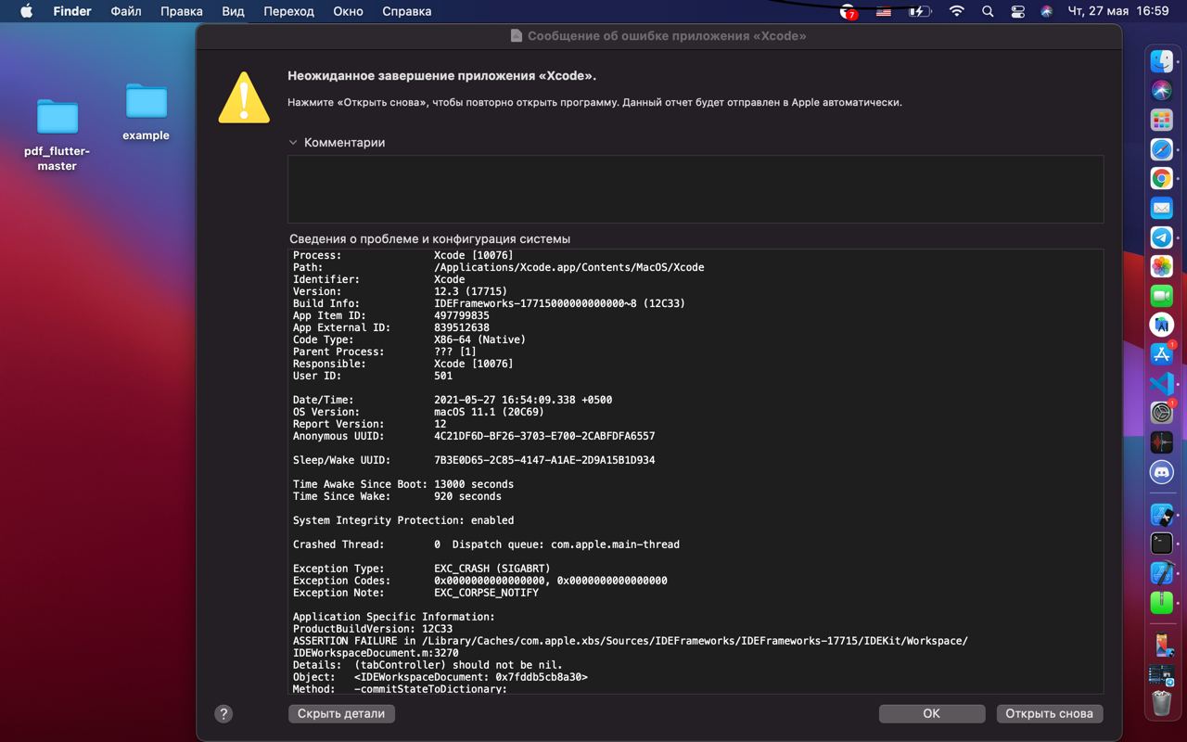Open System Preferences in the Dock
The height and width of the screenshot is (742, 1187).
pos(1162,413)
